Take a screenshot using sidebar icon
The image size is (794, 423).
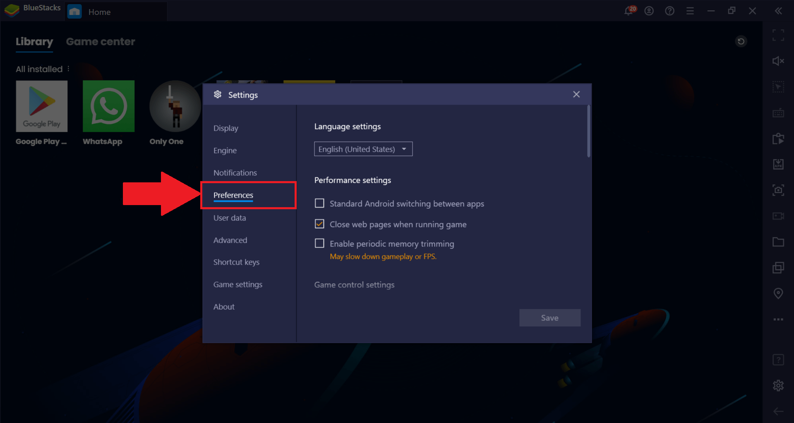(x=778, y=190)
